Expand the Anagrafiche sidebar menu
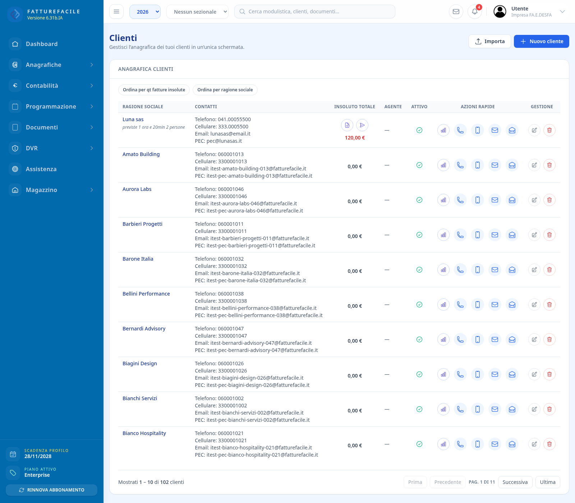Image resolution: width=575 pixels, height=503 pixels. (52, 65)
